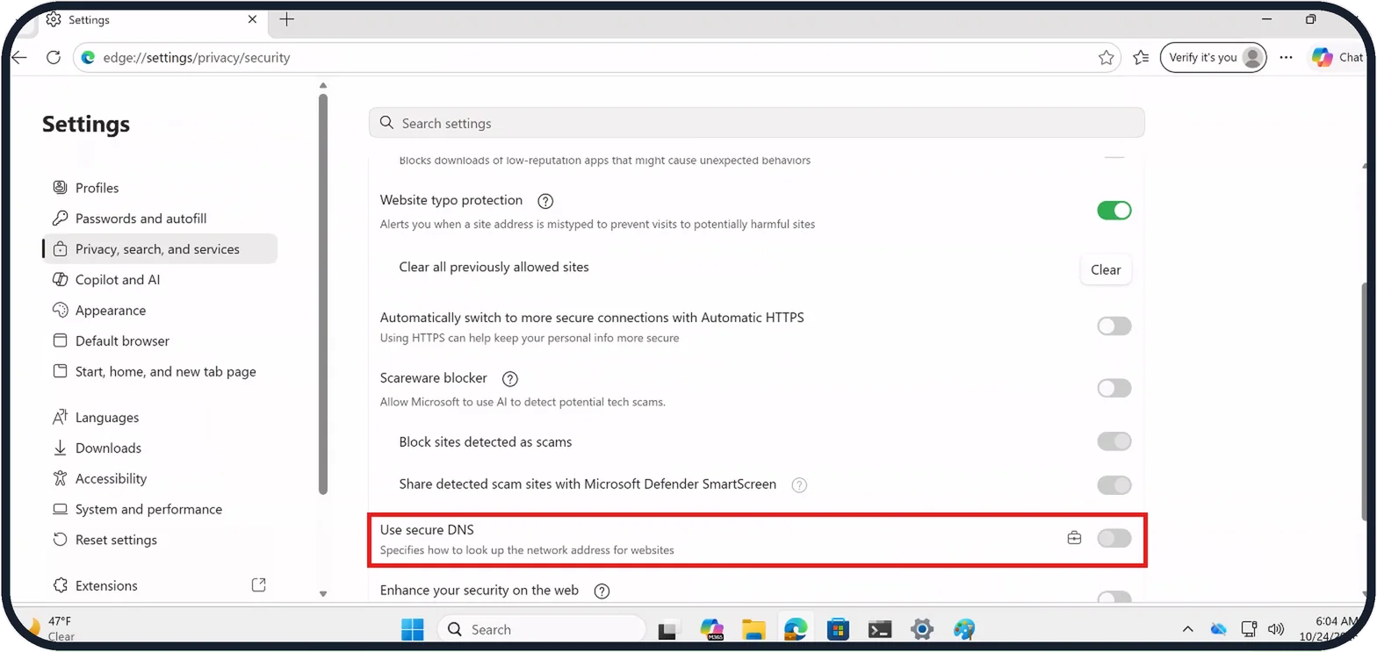
Task: Toggle Block sites detected as scams
Action: click(x=1114, y=441)
